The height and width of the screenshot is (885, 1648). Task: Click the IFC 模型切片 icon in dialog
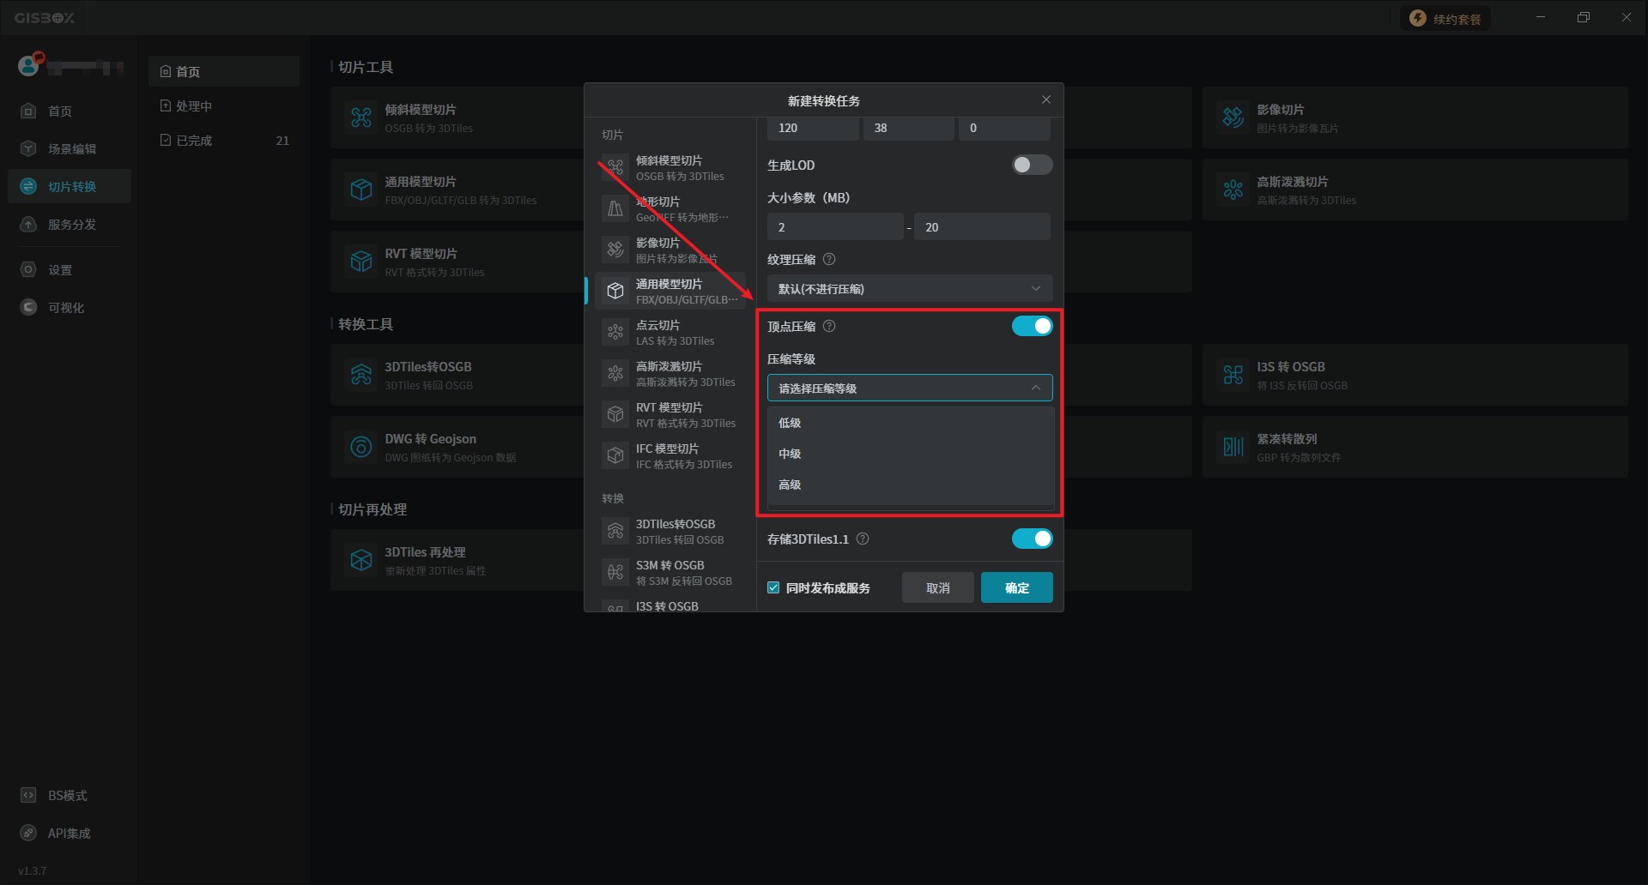pyautogui.click(x=615, y=455)
